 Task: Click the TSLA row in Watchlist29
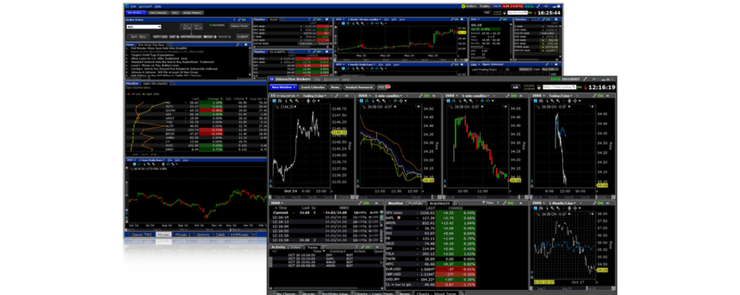431,254
